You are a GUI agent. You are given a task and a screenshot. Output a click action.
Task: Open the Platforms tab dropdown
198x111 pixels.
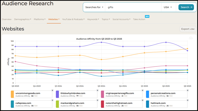[39, 19]
